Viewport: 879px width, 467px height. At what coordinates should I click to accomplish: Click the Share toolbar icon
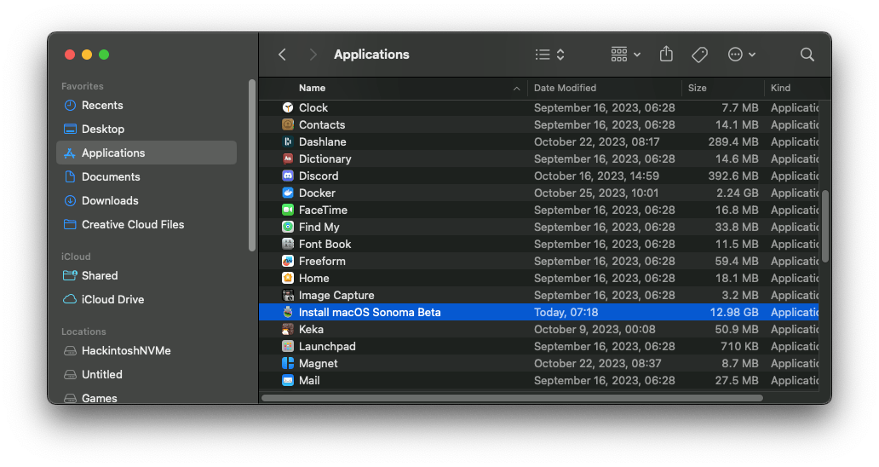tap(666, 54)
